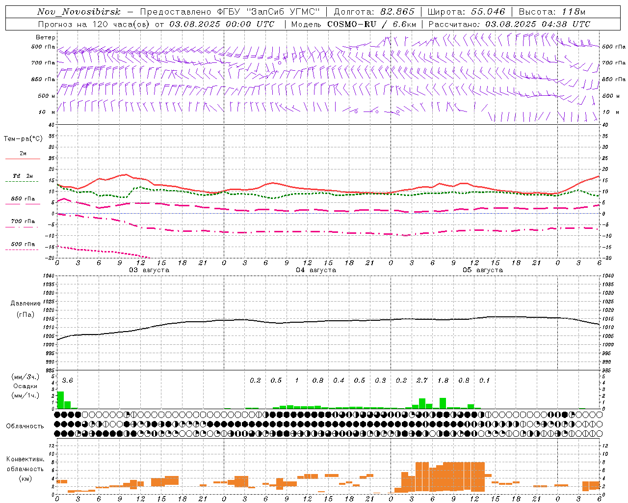Image resolution: width=628 pixels, height=503 pixels.
Task: Click the Осадки panel label
Action: tap(26, 386)
